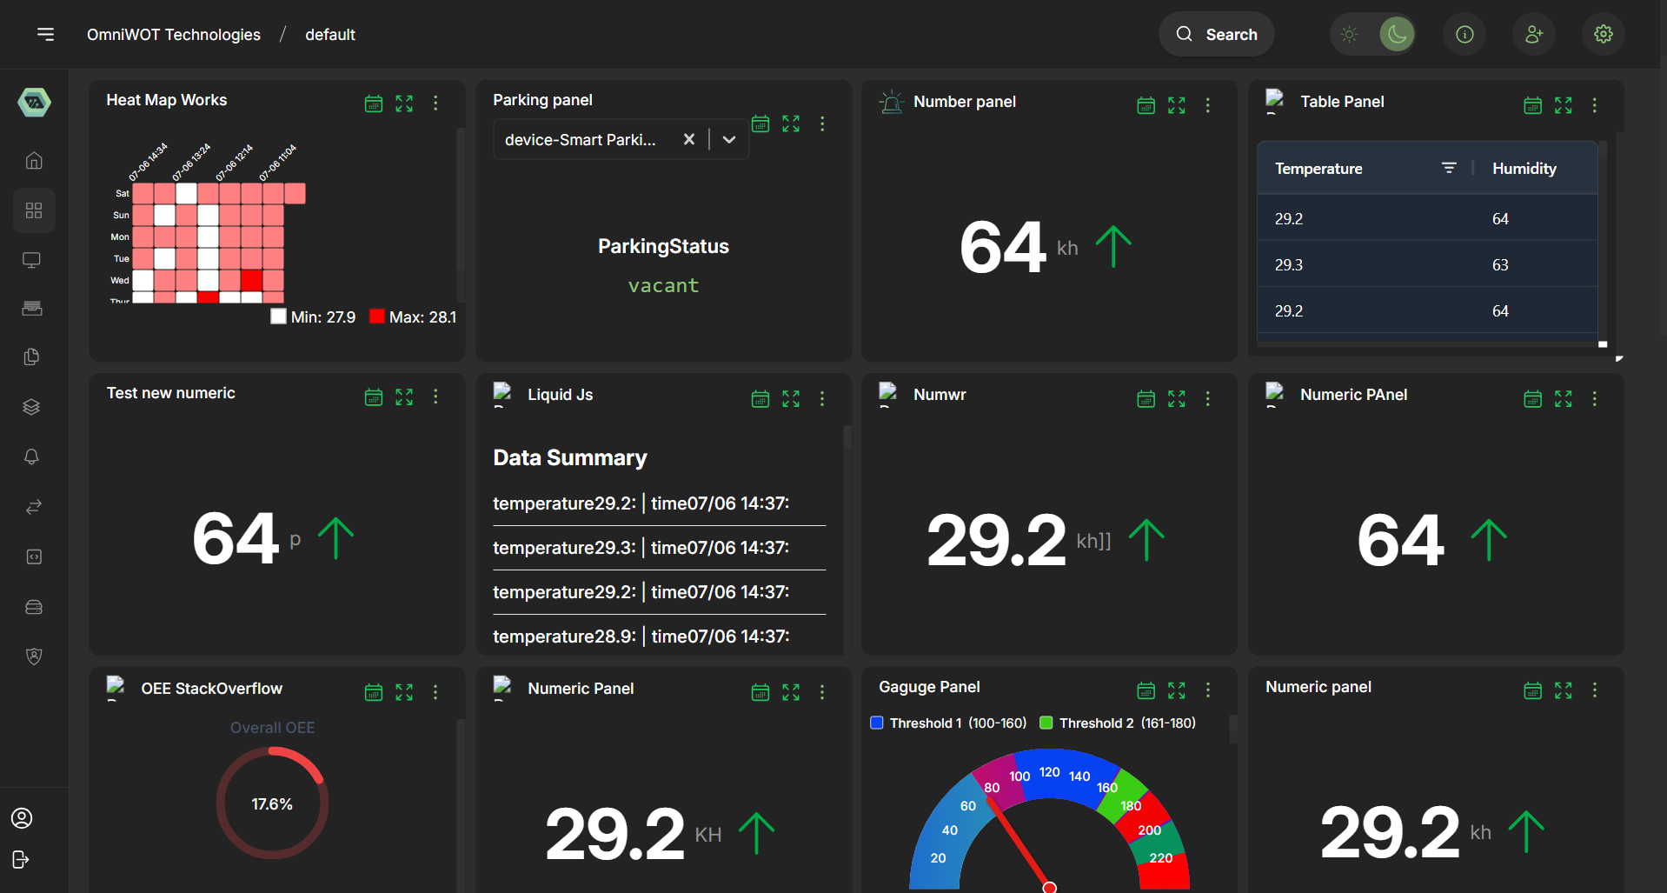This screenshot has width=1667, height=893.
Task: Open the code widget icon in sidebar
Action: coord(34,556)
